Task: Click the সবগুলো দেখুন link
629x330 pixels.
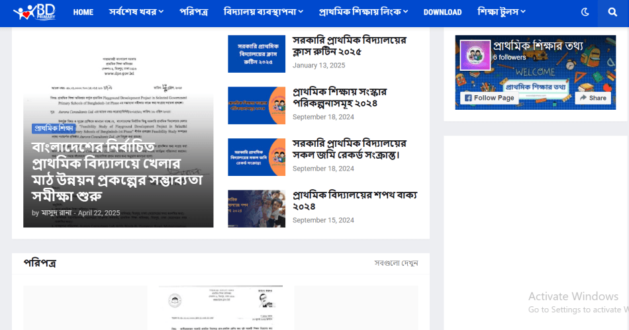Action: [x=396, y=263]
